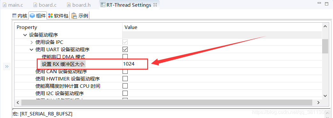The image size is (333, 118).
Task: Select the 使用 I2C 设备驱动程序 label
Action: point(59,93)
